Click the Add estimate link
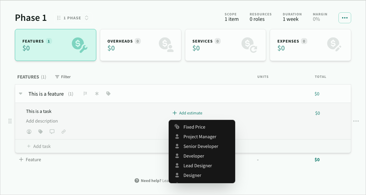Image resolution: width=366 pixels, height=195 pixels. click(188, 113)
